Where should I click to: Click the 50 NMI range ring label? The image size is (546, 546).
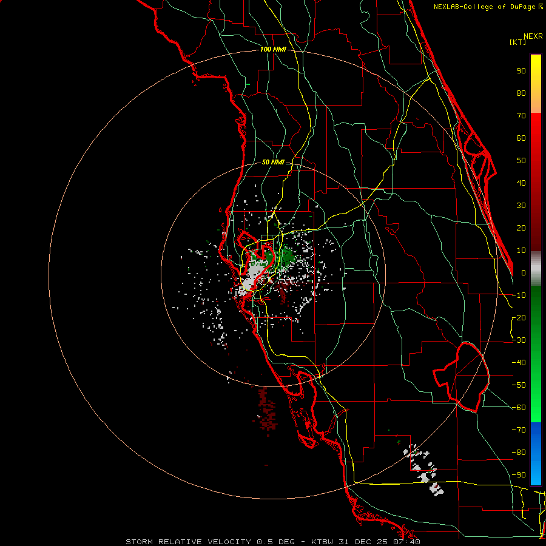pos(272,162)
